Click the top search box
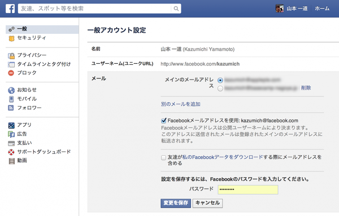 pyautogui.click(x=99, y=8)
